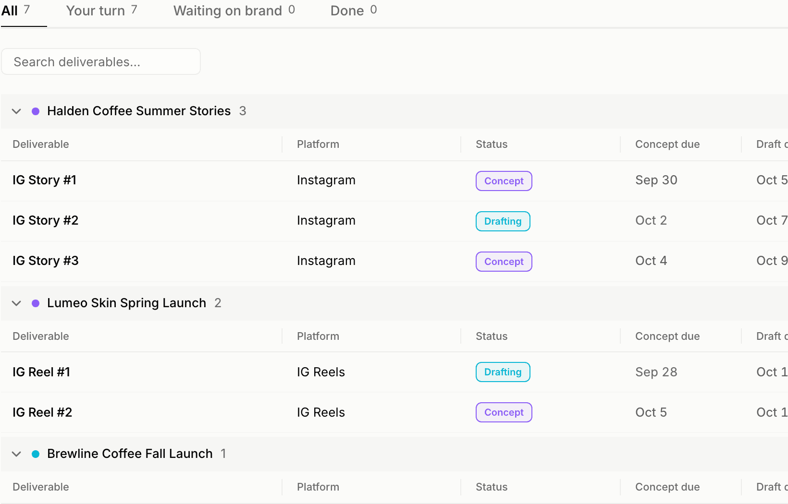Click the Drafting status badge for IG Reel #1
The height and width of the screenshot is (504, 788).
pos(503,372)
